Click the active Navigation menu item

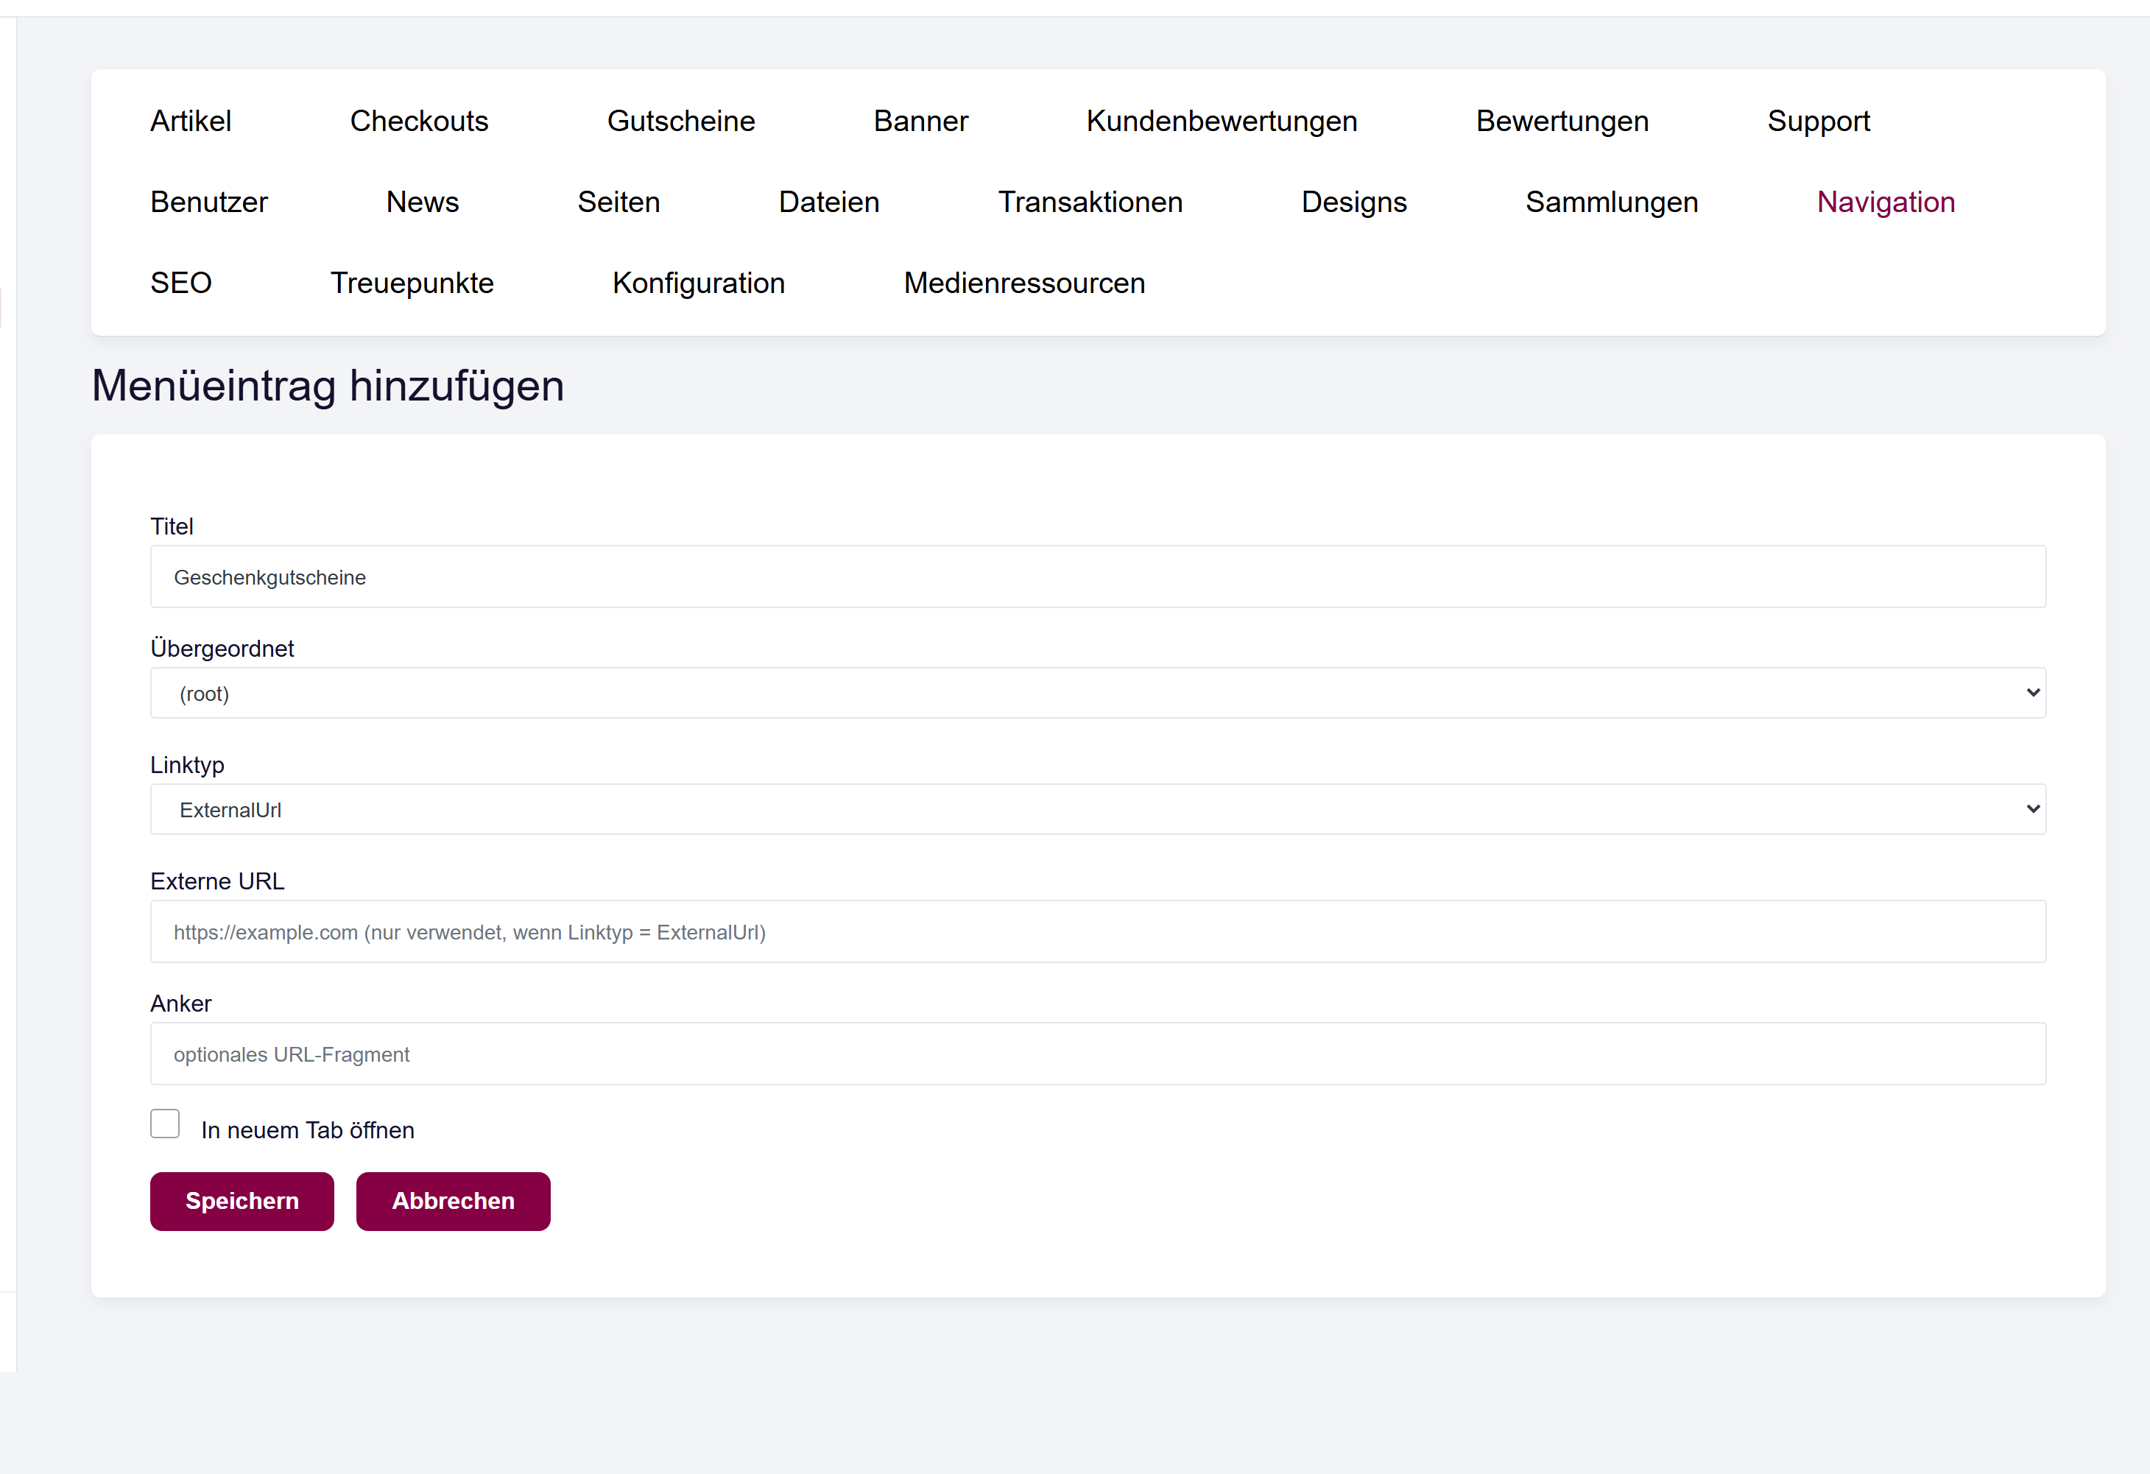click(1886, 202)
